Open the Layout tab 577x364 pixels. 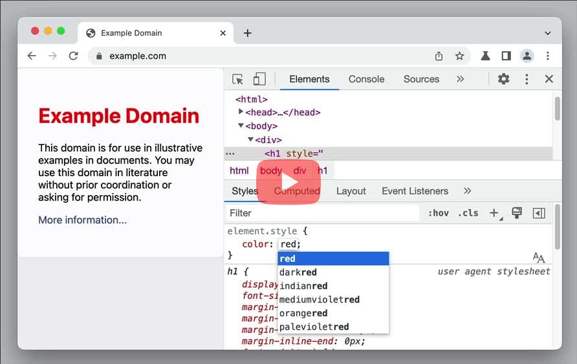(351, 191)
